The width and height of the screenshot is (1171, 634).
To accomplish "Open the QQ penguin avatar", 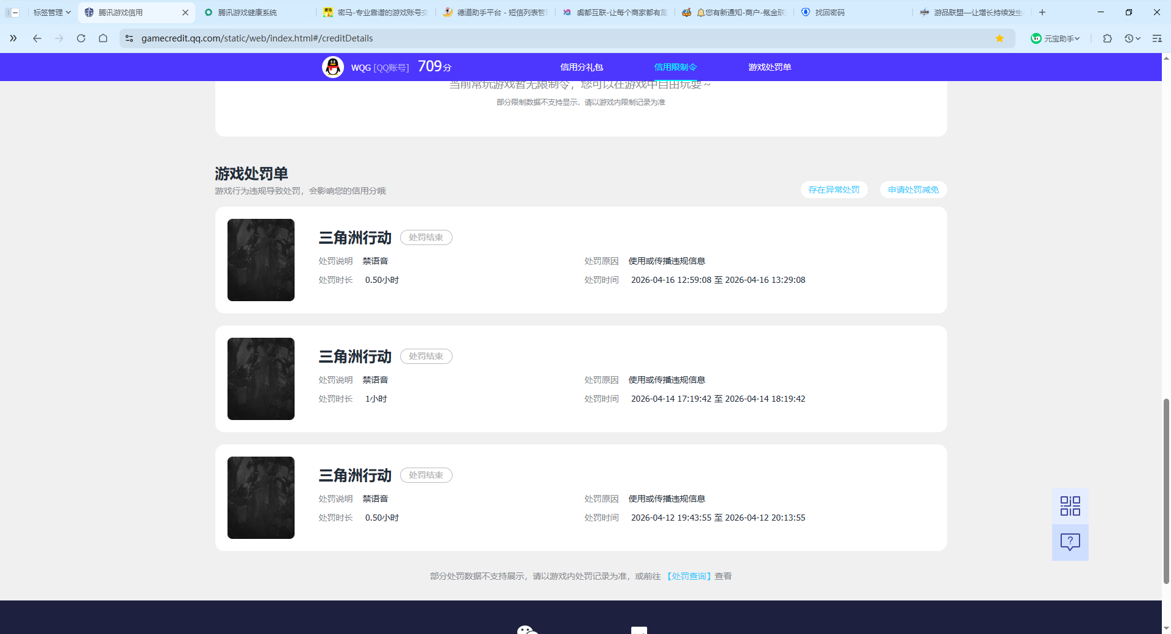I will 333,67.
